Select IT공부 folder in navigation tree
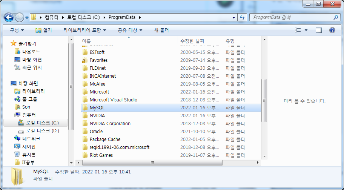Viewport: 344px width, 190px height. (28, 162)
